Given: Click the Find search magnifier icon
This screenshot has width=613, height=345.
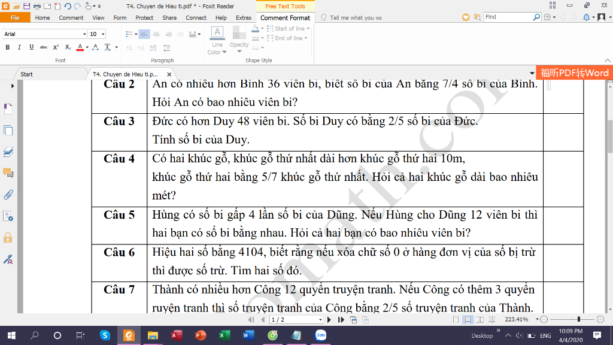Looking at the screenshot, I should [537, 17].
